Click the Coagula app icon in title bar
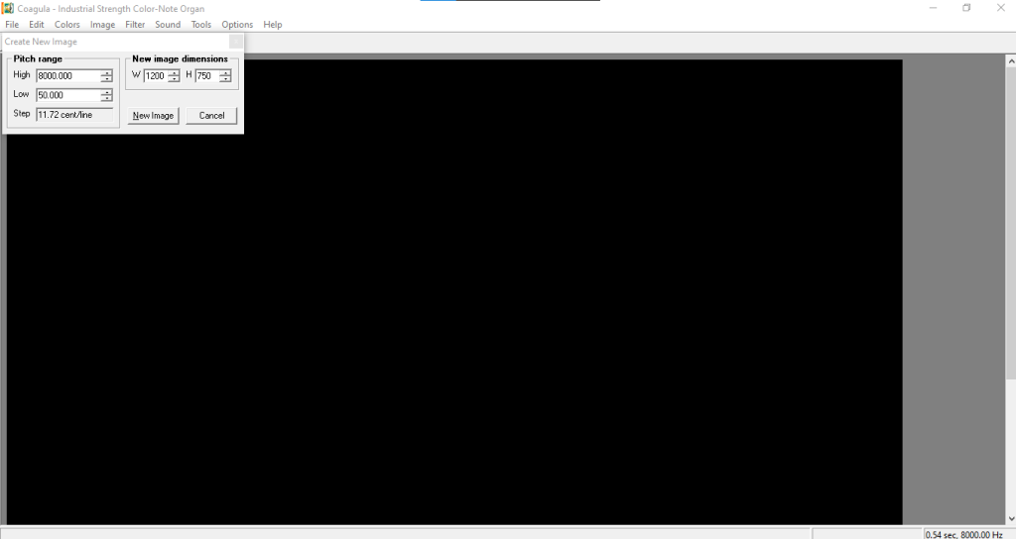This screenshot has width=1016, height=539. coord(8,8)
